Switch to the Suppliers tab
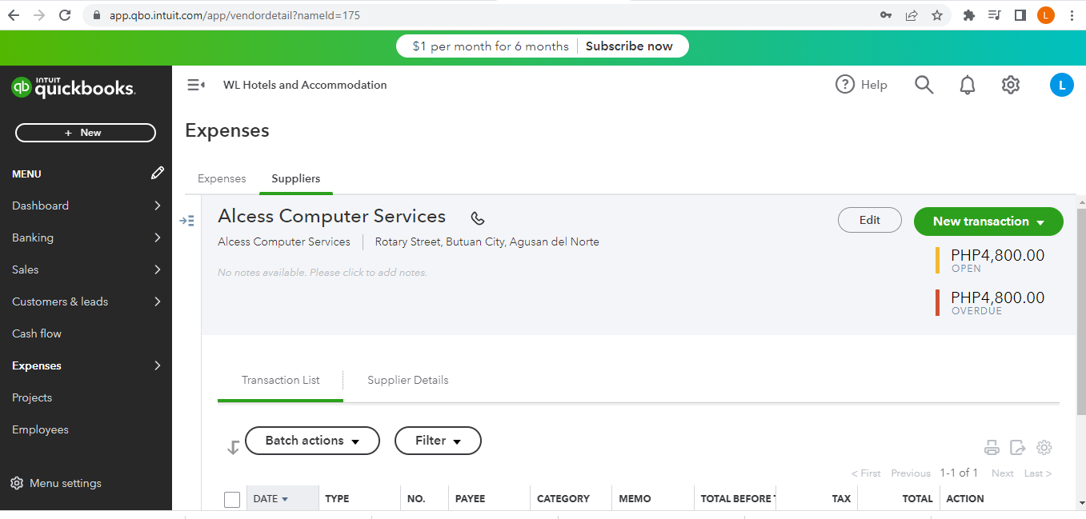The height and width of the screenshot is (519, 1086). 296,178
